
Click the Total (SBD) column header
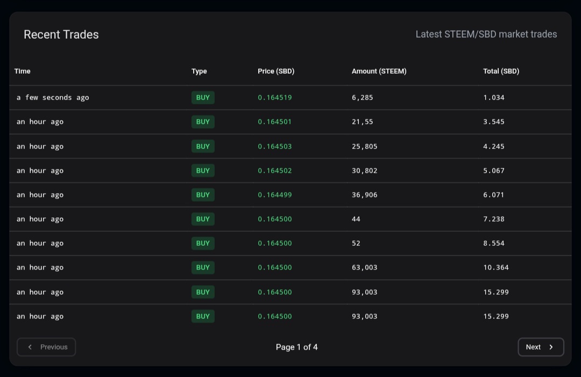(x=501, y=71)
